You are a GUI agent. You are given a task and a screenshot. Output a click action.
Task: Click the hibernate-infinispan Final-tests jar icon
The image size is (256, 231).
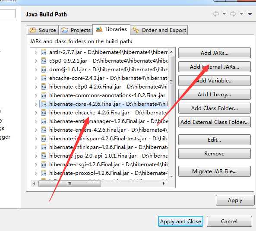pos(44,139)
